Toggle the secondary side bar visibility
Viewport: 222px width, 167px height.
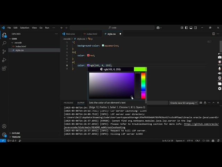196,28
